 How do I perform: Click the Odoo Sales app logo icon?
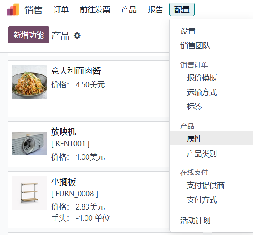coord(13,10)
